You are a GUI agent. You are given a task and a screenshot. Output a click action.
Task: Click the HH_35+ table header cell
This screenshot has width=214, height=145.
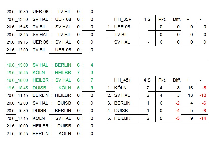123,19
